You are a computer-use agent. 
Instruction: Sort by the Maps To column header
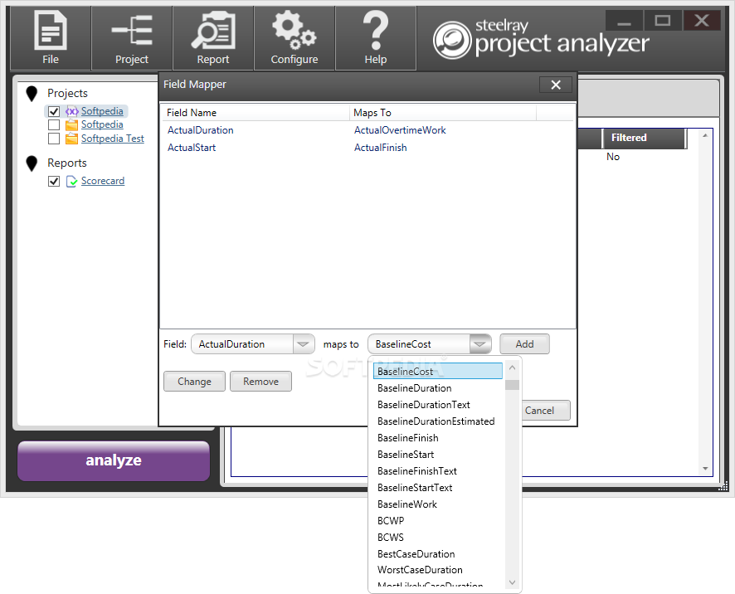click(x=443, y=113)
